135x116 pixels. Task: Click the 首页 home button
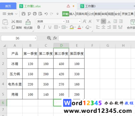(8, 6)
